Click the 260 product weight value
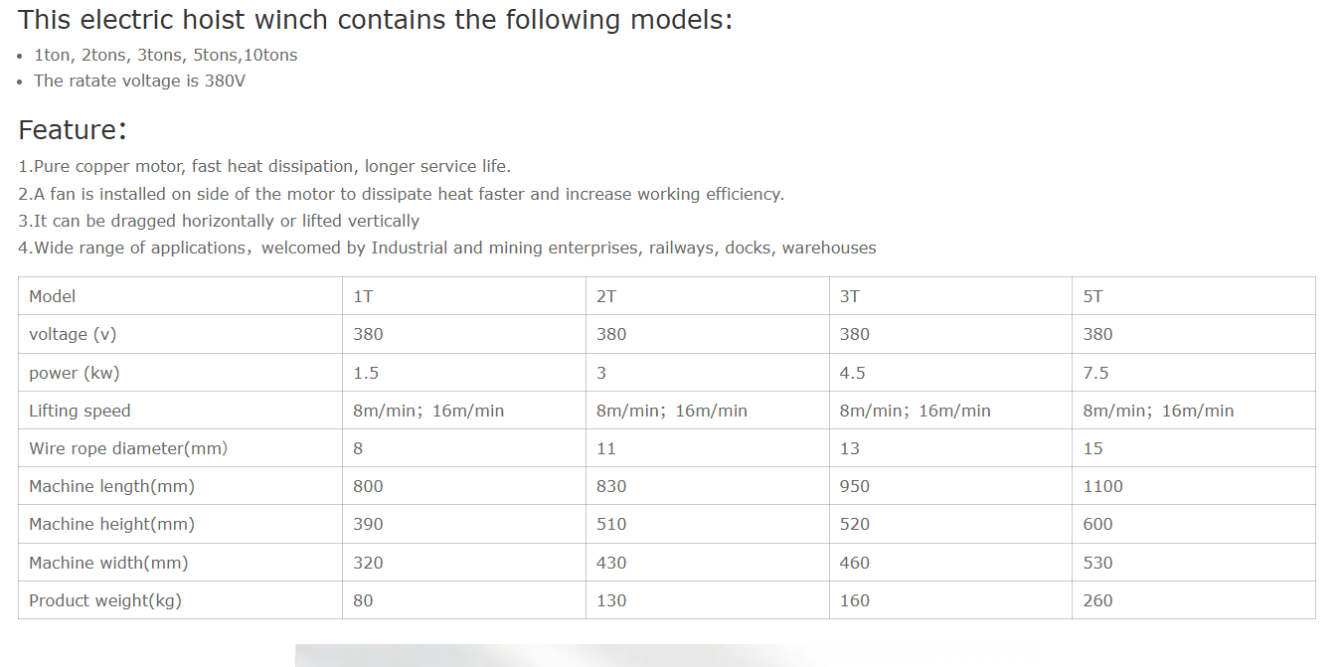Image resolution: width=1341 pixels, height=667 pixels. click(1097, 600)
